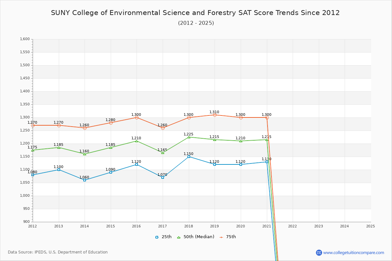The width and height of the screenshot is (392, 261).
Task: Toggle the 50th (Median) legend item
Action: coord(196,237)
